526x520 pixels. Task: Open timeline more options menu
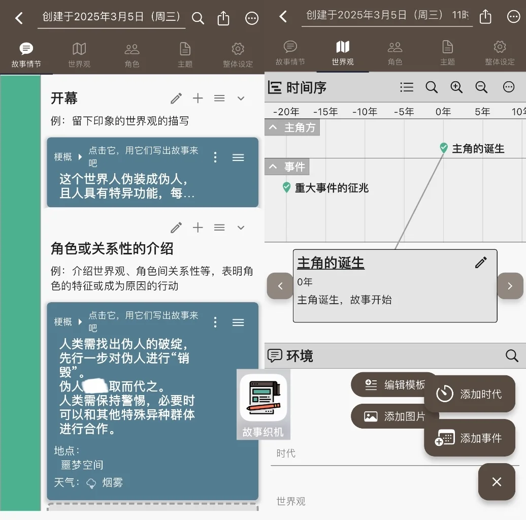pos(509,87)
